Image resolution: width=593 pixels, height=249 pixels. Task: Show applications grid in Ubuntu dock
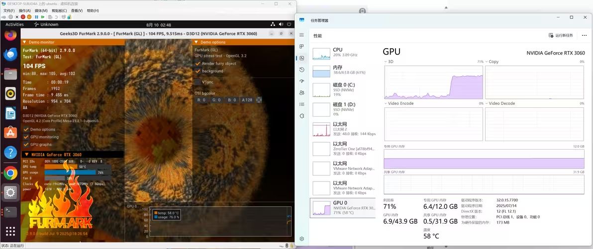[10, 232]
